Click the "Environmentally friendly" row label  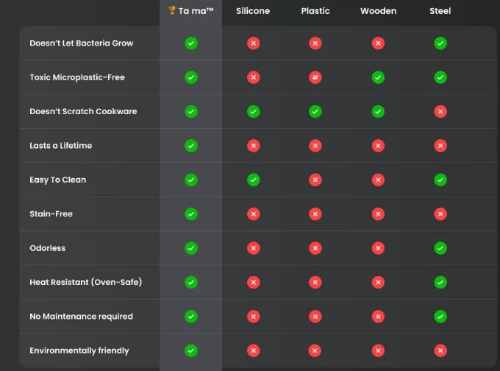click(79, 350)
